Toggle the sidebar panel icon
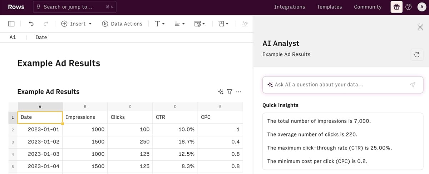The height and width of the screenshot is (174, 429). click(11, 24)
